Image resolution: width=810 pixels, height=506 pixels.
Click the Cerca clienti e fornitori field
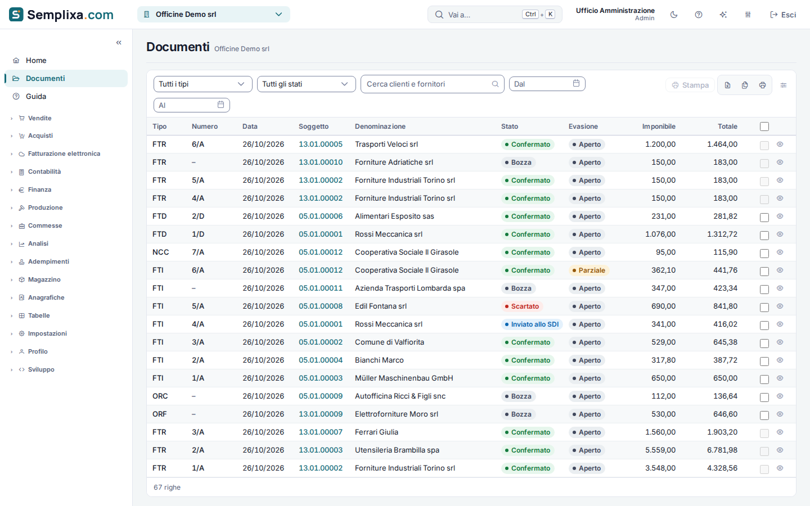pos(433,84)
